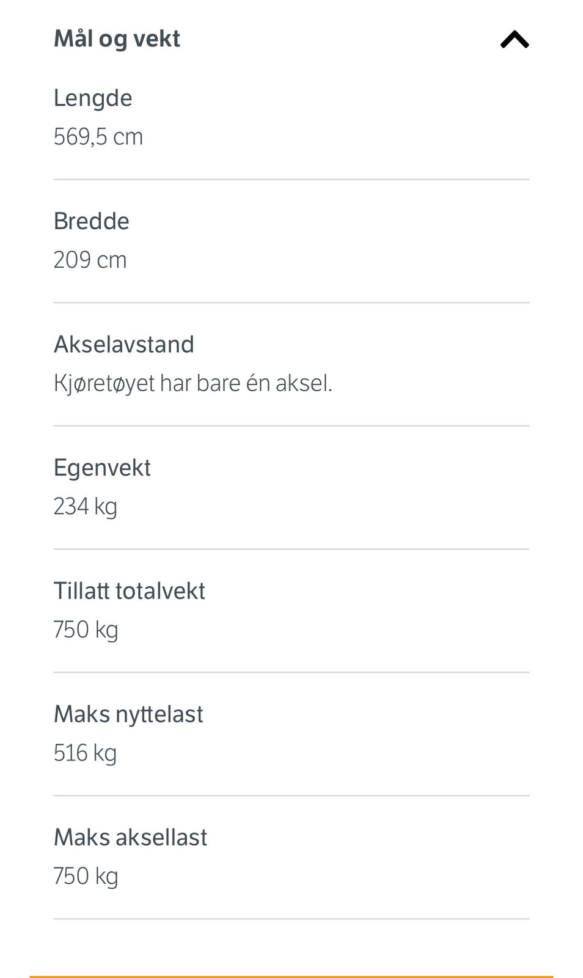583x978 pixels.
Task: Select the Maks aksellast label
Action: point(131,837)
